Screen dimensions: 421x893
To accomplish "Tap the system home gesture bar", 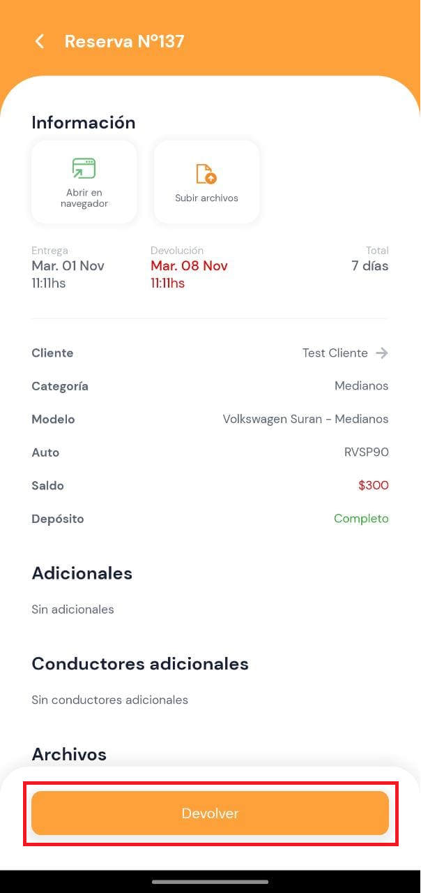I will point(210,882).
